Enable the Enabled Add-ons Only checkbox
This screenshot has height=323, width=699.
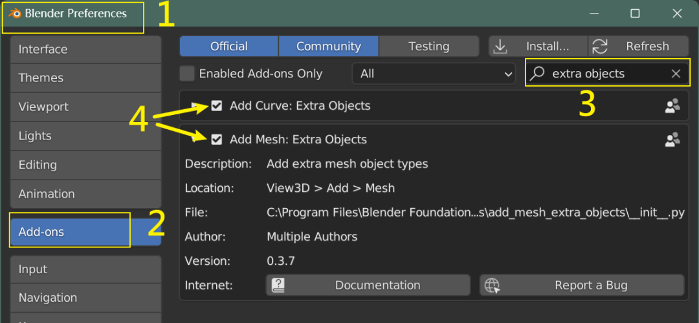187,74
